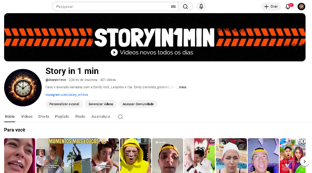
Task: Start voice search with microphone icon
Action: pyautogui.click(x=201, y=6)
